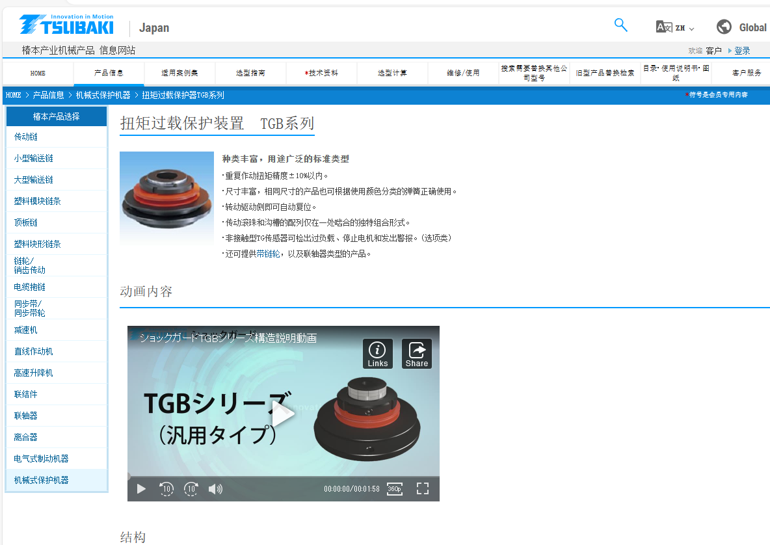Switch to the HOME tab

point(37,72)
